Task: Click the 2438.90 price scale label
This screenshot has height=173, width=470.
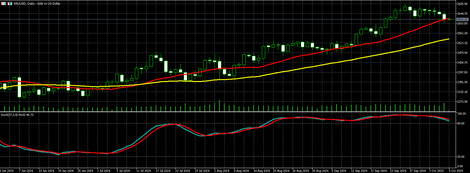Action: [463, 62]
